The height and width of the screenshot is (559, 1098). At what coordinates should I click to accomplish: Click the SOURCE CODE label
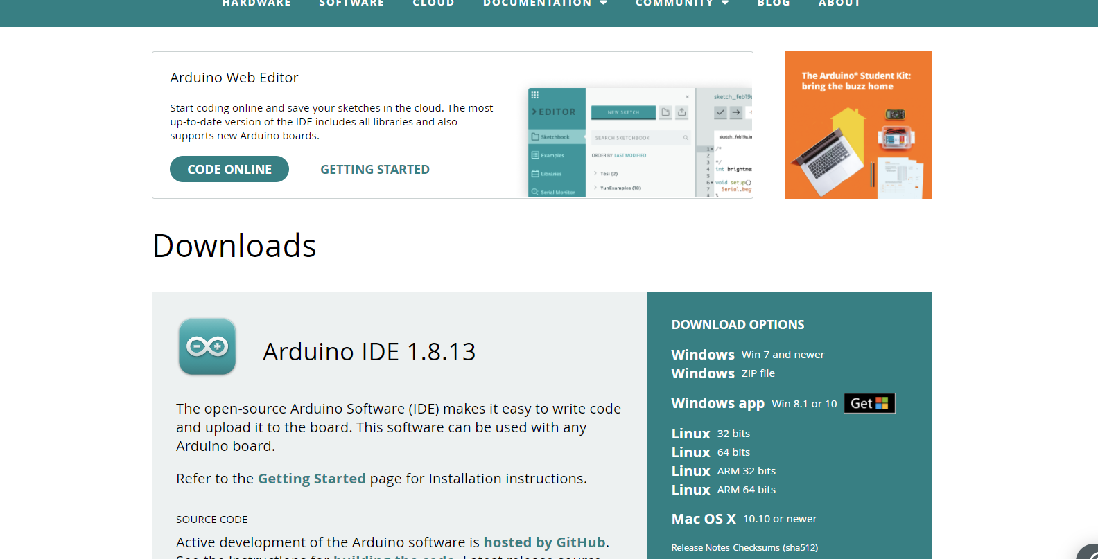pyautogui.click(x=211, y=520)
